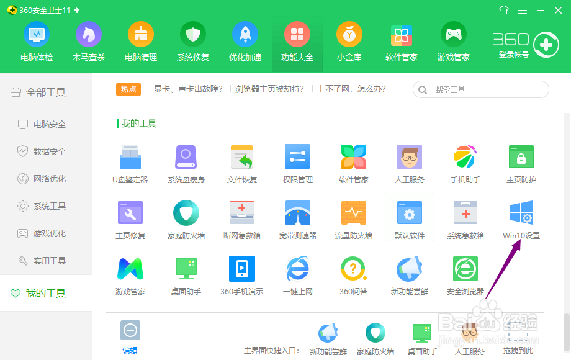Launch 系统急救箱 tool

tap(465, 220)
